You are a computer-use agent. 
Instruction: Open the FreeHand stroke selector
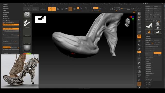click(27, 24)
